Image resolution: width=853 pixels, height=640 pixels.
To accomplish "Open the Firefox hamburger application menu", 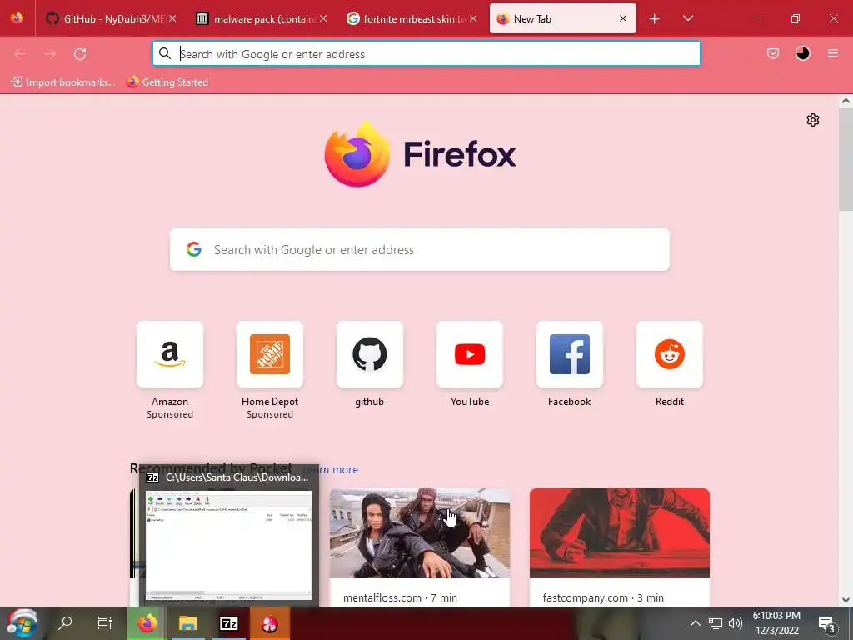I will click(x=832, y=53).
